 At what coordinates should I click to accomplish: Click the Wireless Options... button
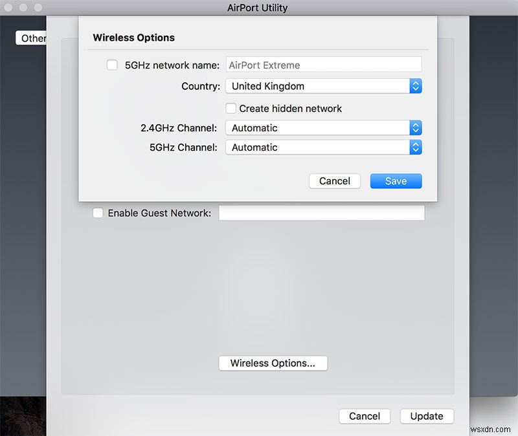pyautogui.click(x=273, y=363)
